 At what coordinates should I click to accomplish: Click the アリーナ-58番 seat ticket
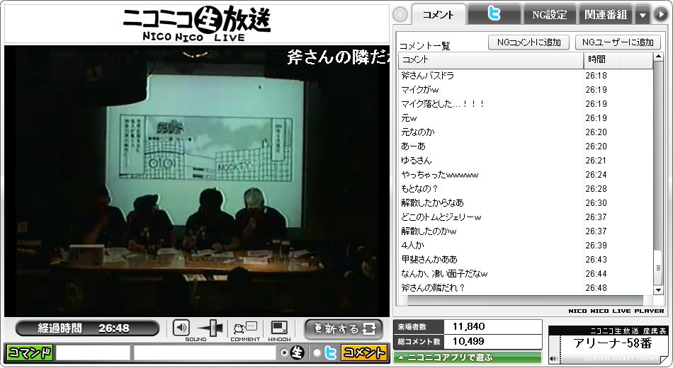(609, 345)
